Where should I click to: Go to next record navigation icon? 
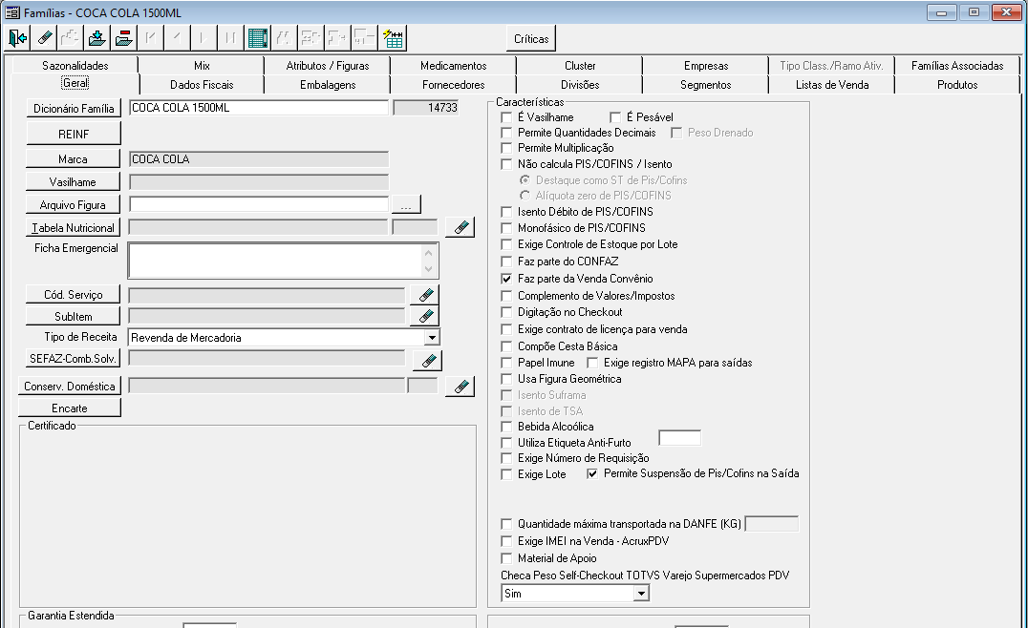(203, 38)
